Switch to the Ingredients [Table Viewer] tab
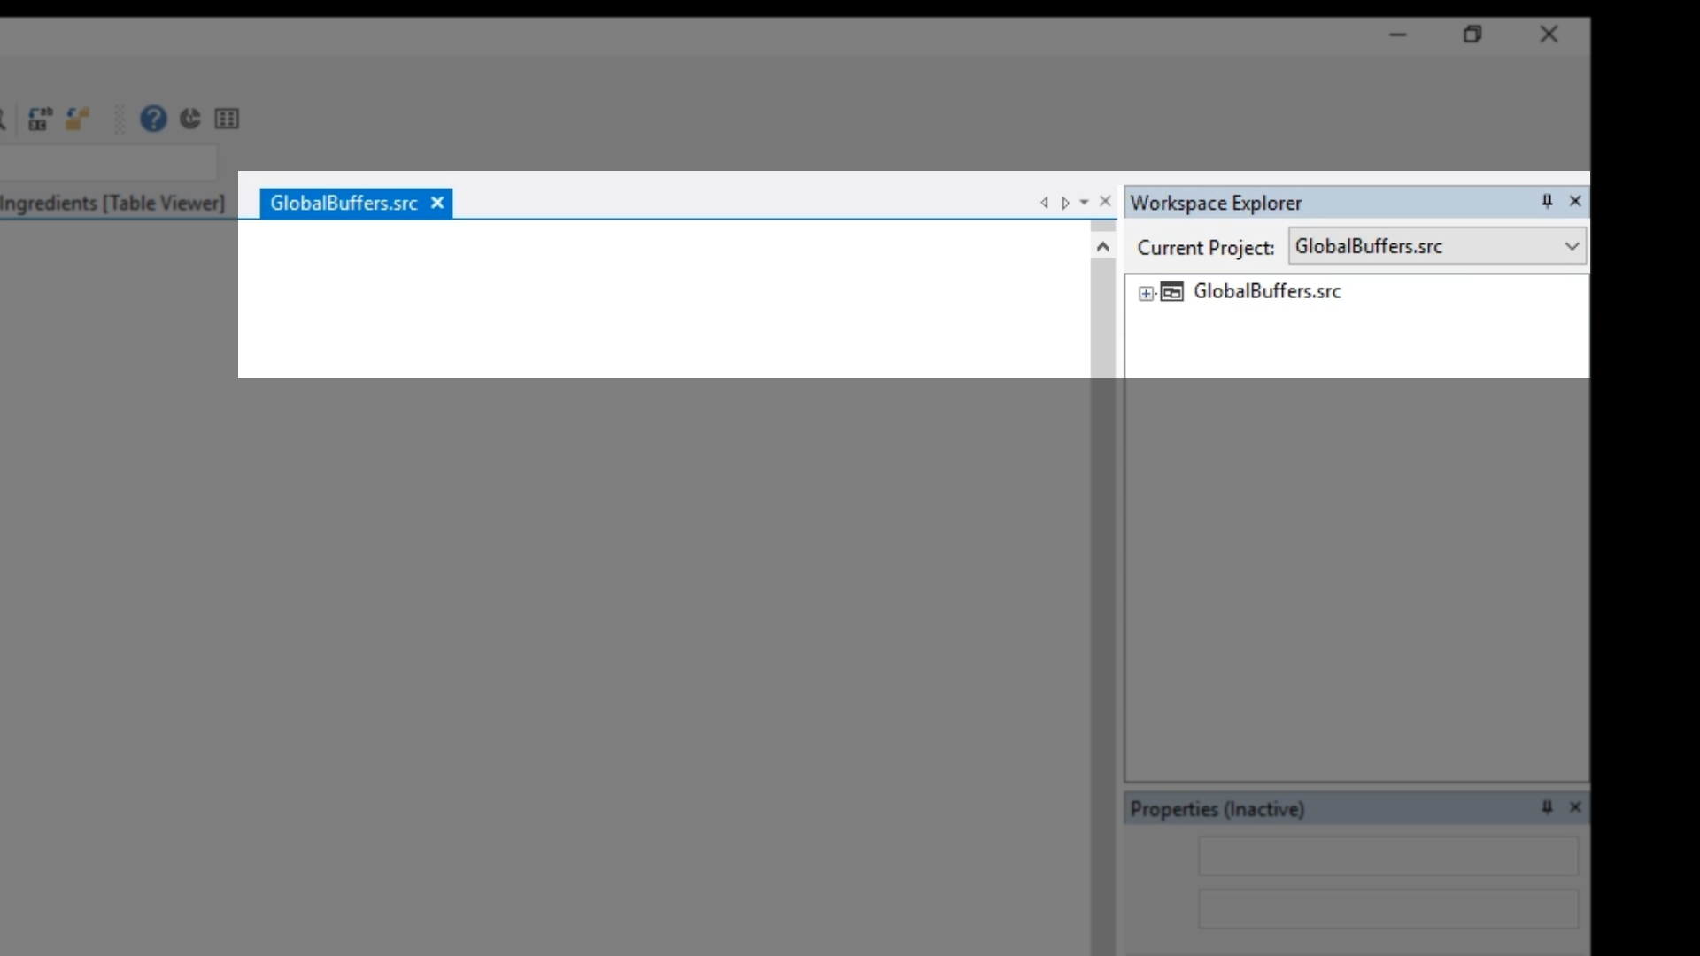1700x956 pixels. (x=112, y=203)
